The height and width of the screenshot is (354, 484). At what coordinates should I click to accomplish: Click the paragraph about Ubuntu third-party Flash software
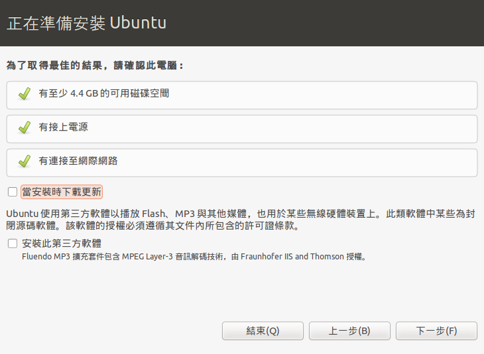pos(241,220)
